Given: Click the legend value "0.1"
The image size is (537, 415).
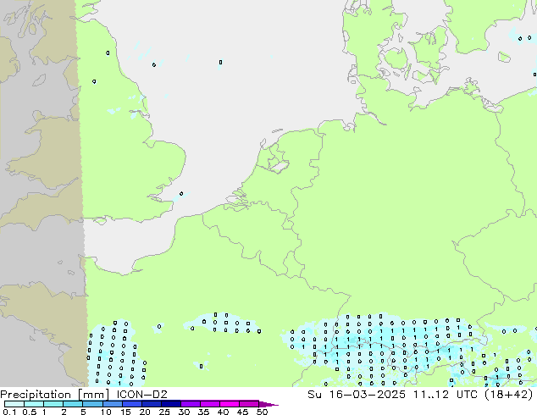Looking at the screenshot, I should [x=9, y=412].
